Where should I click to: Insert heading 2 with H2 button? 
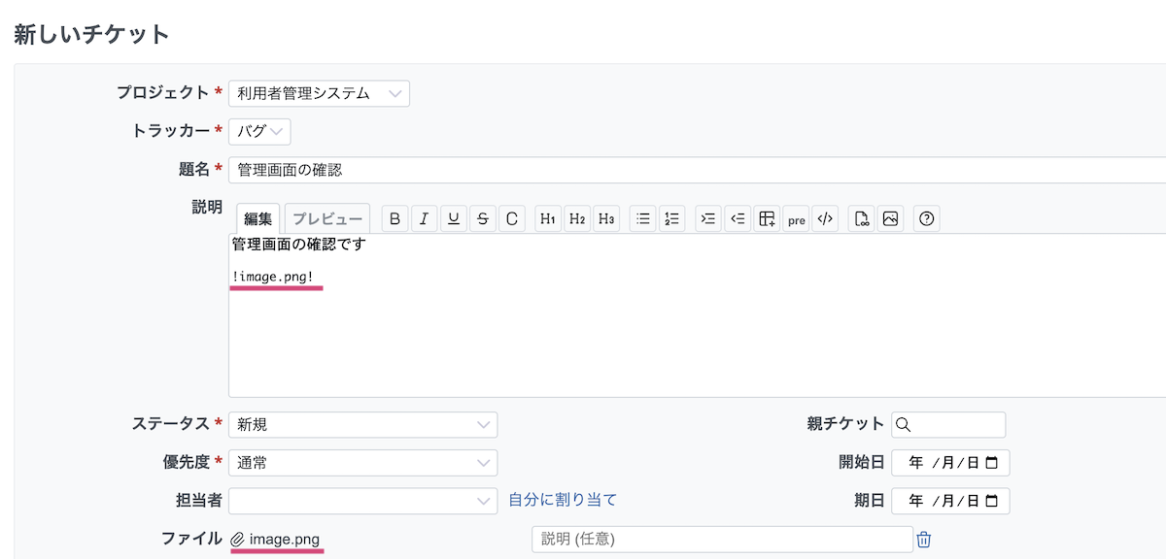[577, 218]
